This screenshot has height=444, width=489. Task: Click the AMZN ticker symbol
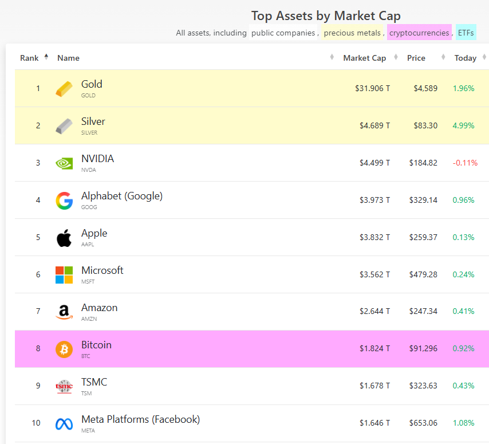coord(89,319)
